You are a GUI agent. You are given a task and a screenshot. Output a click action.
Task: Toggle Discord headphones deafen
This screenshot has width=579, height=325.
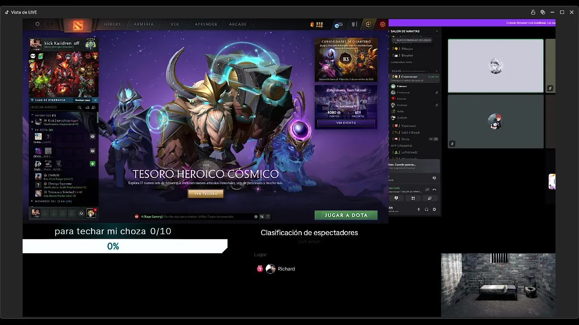coord(426,209)
